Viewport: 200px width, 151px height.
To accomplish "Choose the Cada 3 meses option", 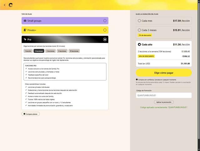I will (x=164, y=33).
